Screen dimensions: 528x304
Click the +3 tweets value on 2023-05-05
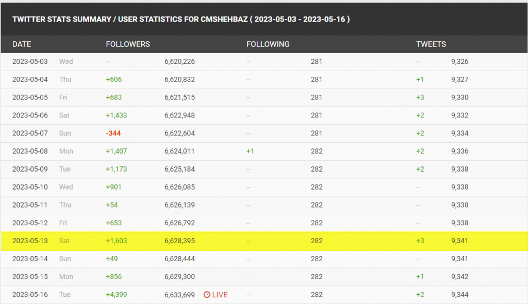pyautogui.click(x=420, y=97)
